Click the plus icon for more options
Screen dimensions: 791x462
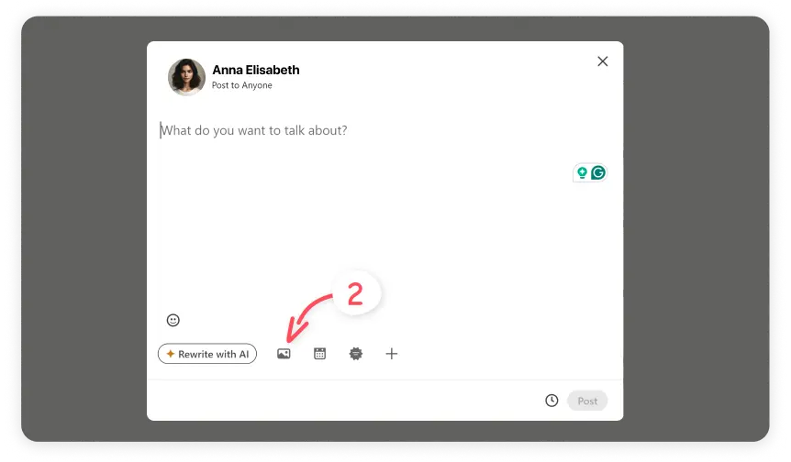392,354
